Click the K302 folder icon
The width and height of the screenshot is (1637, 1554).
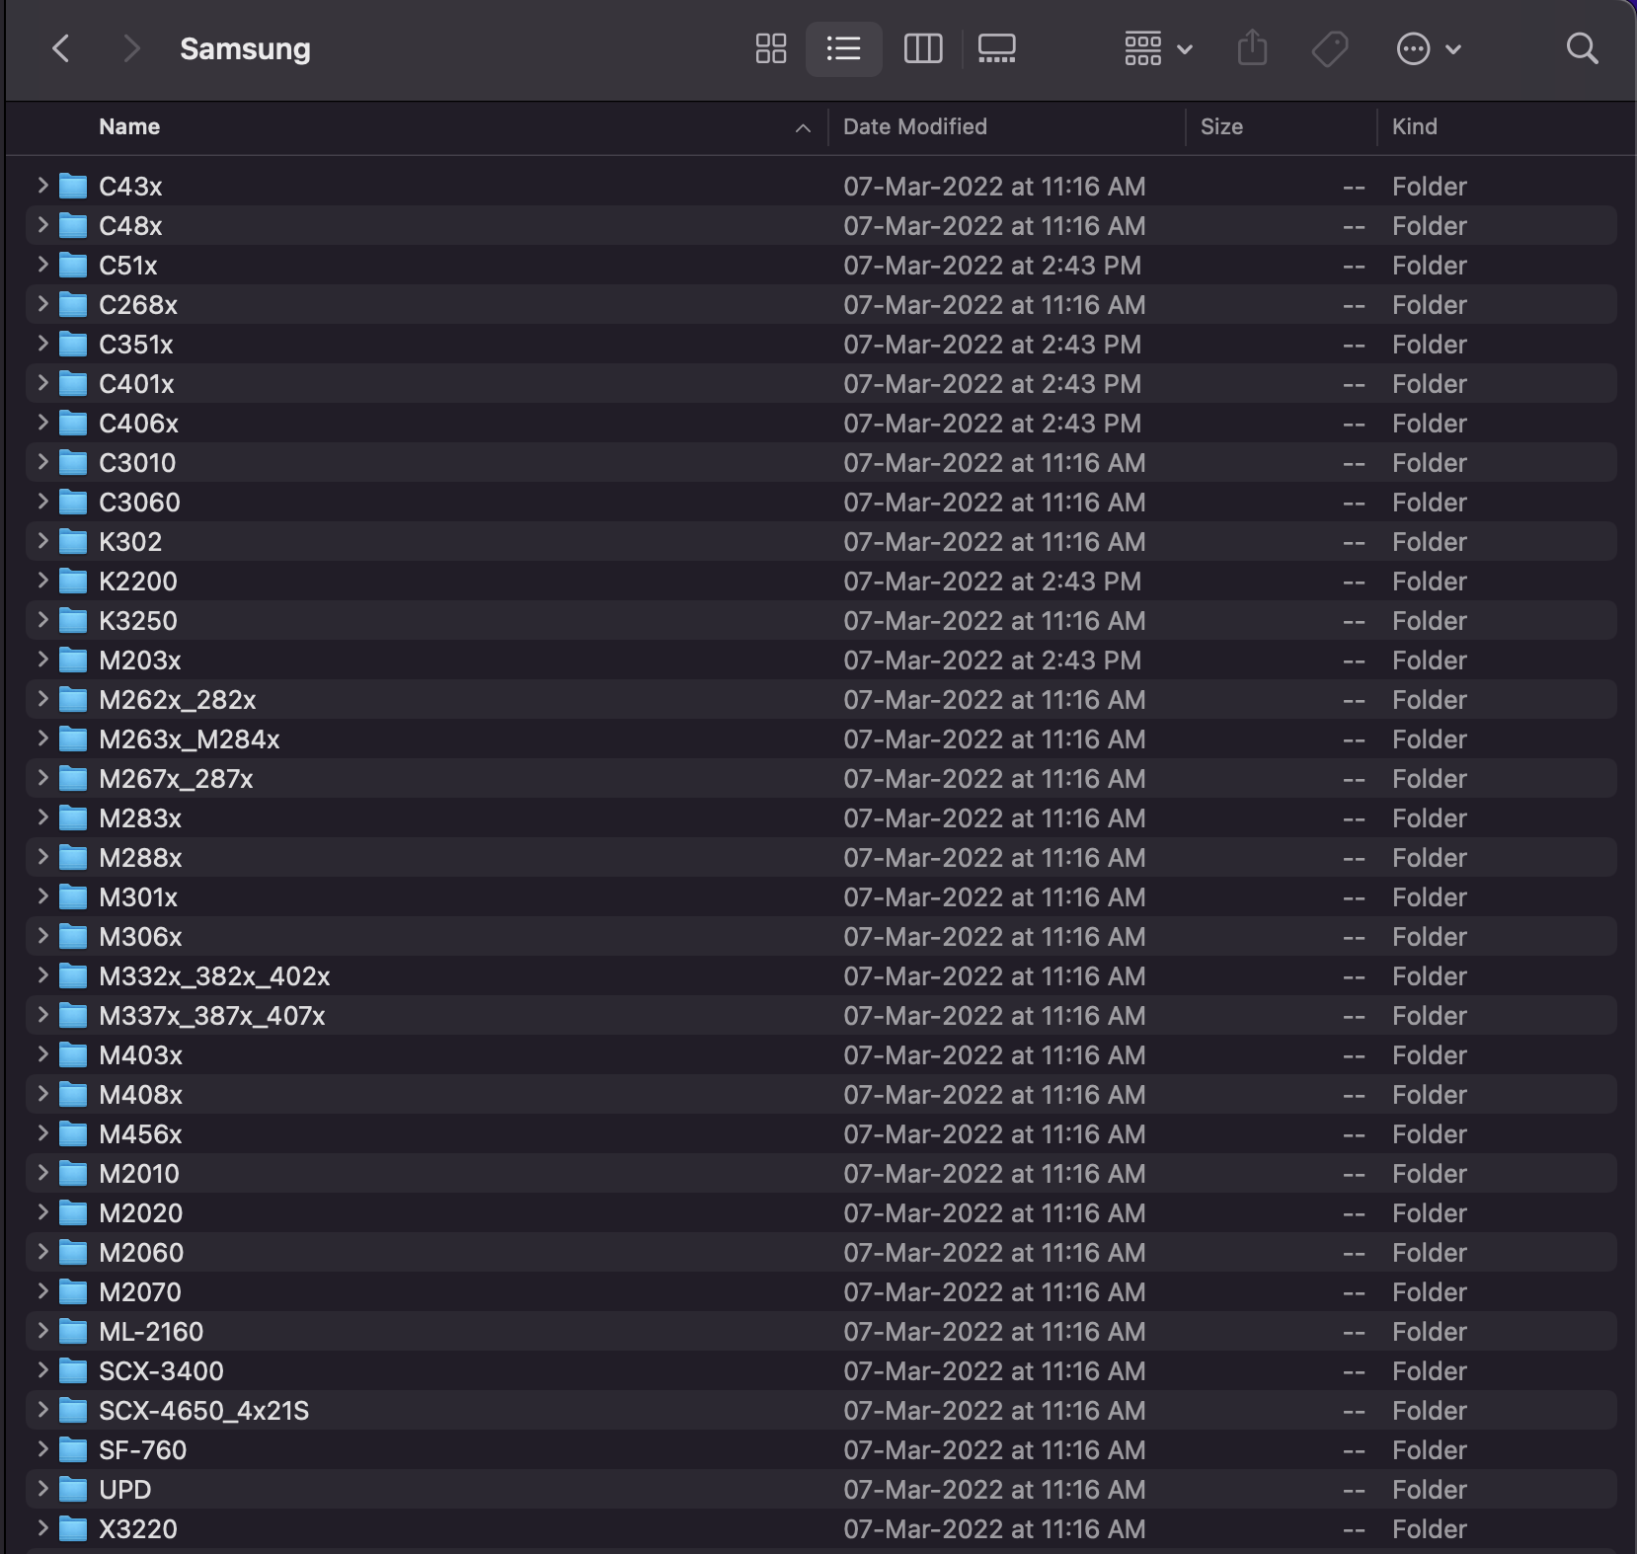73,542
